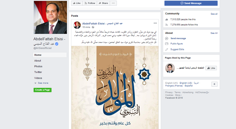Open the post options three-dot menu
This screenshot has height=129, width=236.
click(155, 23)
